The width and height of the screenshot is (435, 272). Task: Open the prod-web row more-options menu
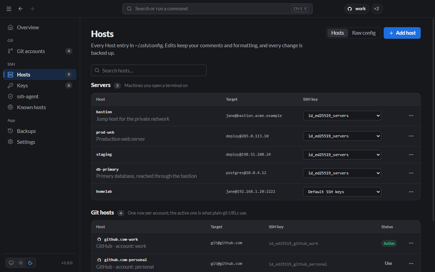coord(411,136)
